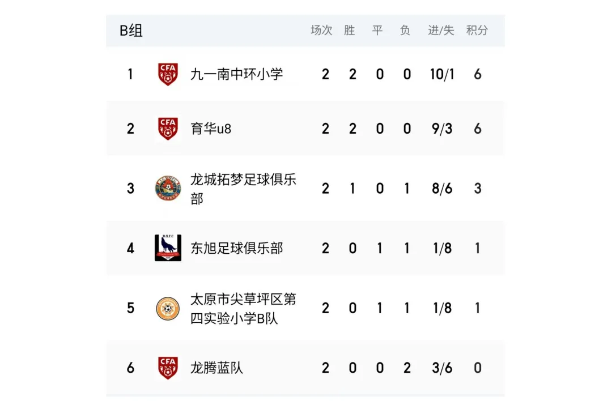Click the CFA badge beside 育华u8
Image resolution: width=612 pixels, height=405 pixels.
click(168, 129)
